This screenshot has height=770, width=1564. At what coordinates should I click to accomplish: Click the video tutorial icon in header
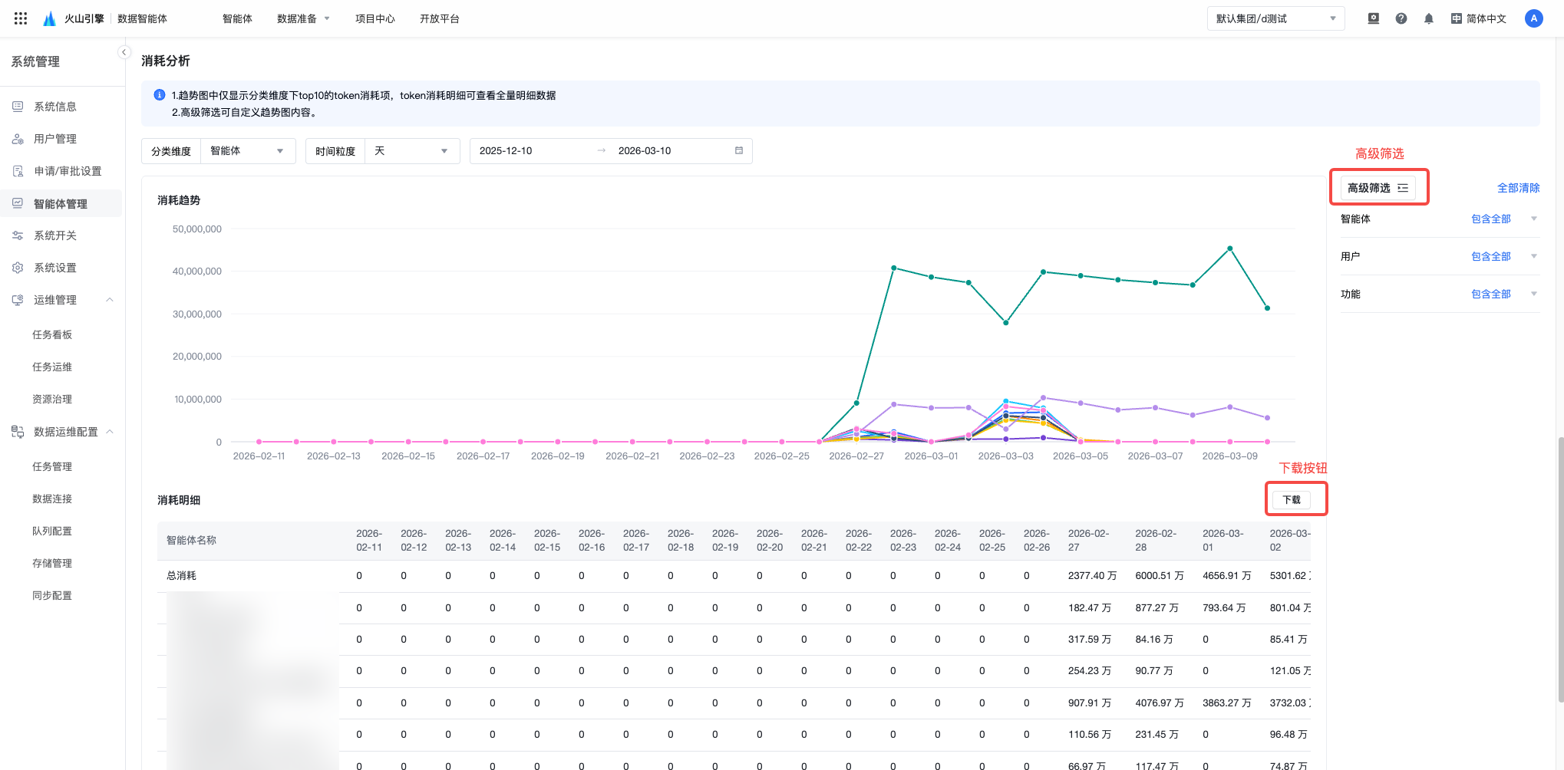coord(1373,18)
